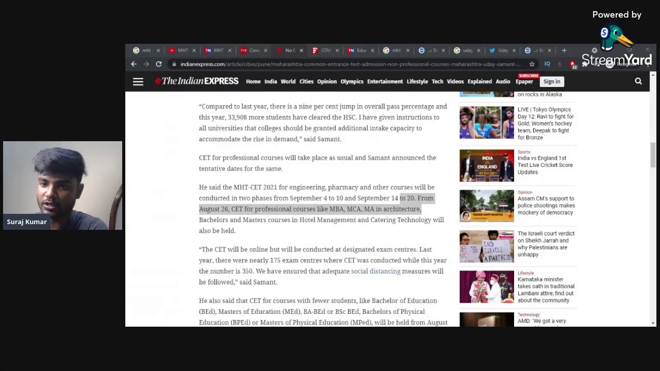The height and width of the screenshot is (371, 660).
Task: View site info via the lock icon
Action: click(174, 64)
